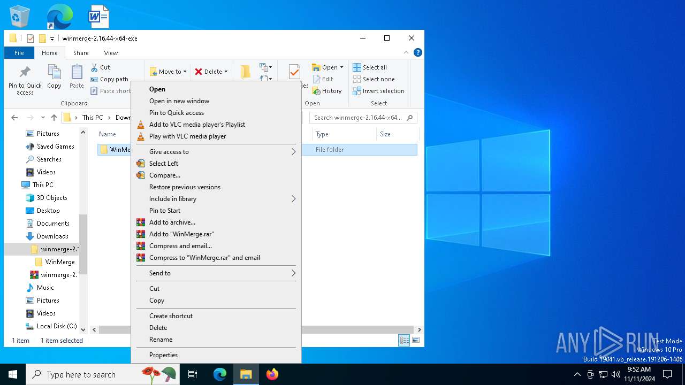Screen dimensions: 685x385
Task: Open the Move to dropdown
Action: (x=168, y=72)
